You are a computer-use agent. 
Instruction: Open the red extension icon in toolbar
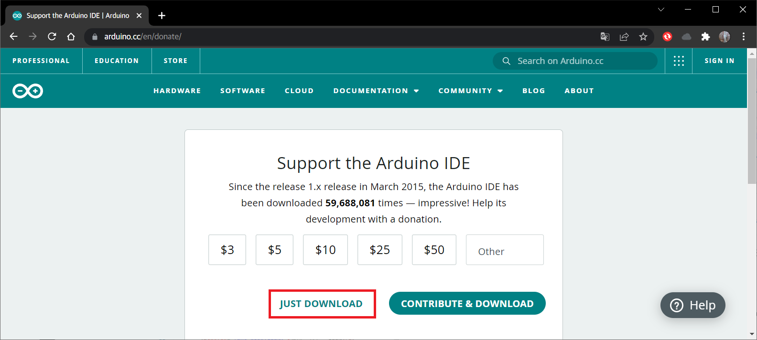(x=667, y=37)
